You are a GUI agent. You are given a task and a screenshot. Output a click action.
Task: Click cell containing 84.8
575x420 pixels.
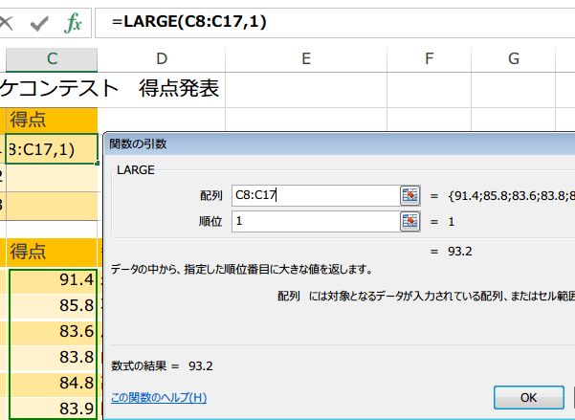[53, 384]
